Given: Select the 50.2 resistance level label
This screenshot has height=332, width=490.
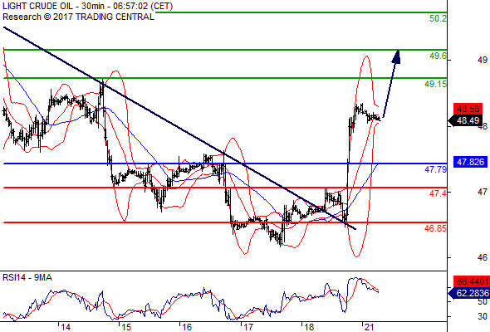Looking at the screenshot, I should [438, 18].
